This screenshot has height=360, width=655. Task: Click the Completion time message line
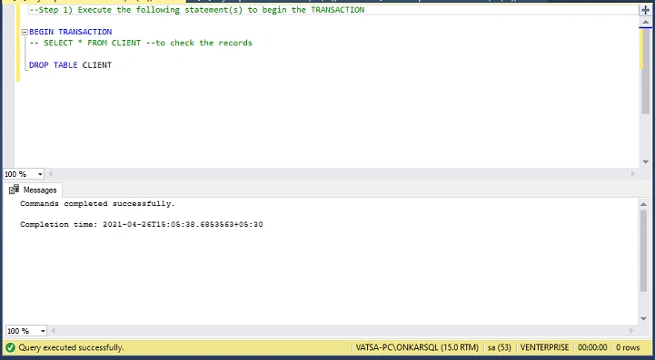coord(142,224)
